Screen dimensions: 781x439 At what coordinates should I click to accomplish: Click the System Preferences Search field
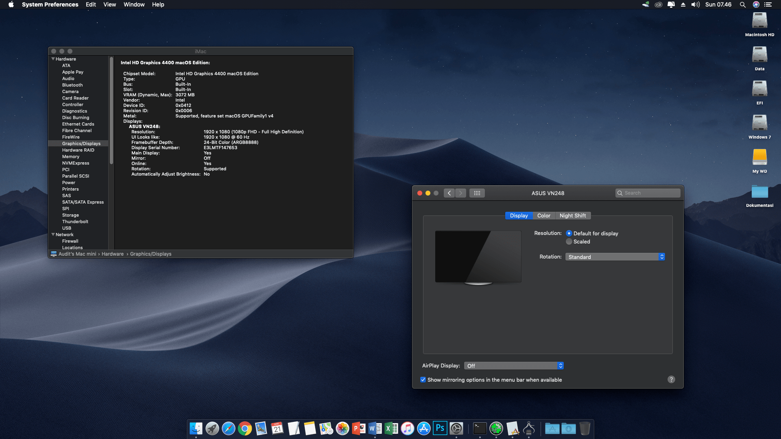click(x=648, y=193)
